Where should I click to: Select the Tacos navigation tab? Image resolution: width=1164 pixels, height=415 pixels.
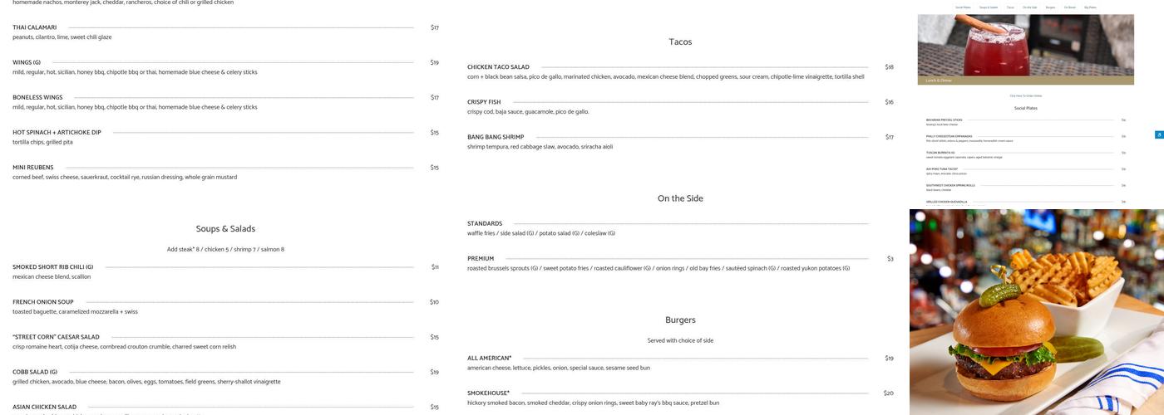pos(1010,7)
